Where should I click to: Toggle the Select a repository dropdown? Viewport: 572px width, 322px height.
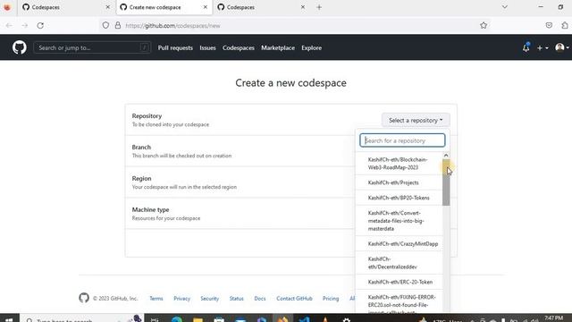(x=416, y=120)
